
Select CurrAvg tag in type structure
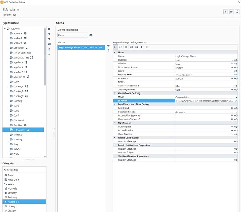pyautogui.click(x=17, y=101)
